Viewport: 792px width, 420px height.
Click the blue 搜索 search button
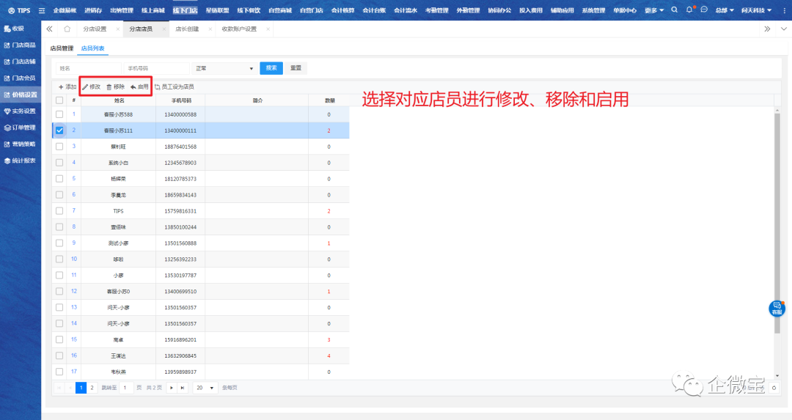(271, 68)
